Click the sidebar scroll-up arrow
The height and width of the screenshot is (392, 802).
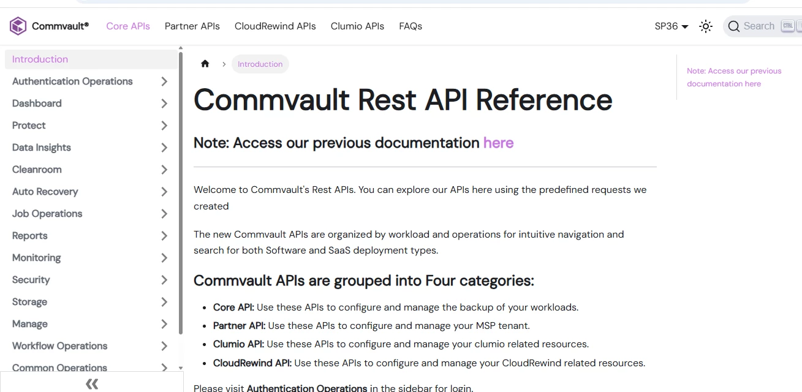[181, 48]
